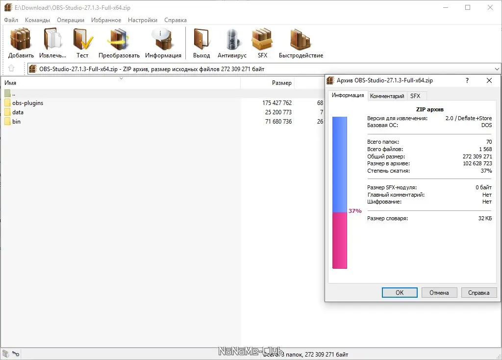
Task: Click the Имя column sort chevron
Action: (122, 78)
